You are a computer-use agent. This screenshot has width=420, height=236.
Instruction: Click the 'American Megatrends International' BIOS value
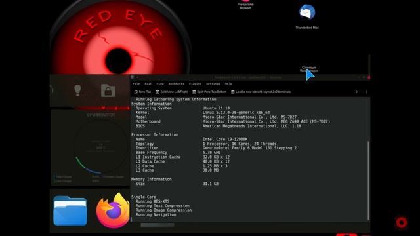point(252,126)
